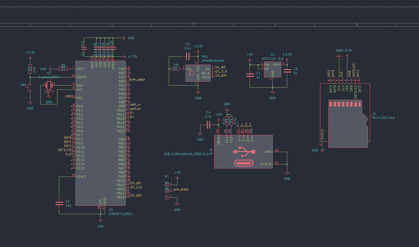Select resistor R5 on the SEL pin
The width and height of the screenshot is (419, 247).
pyautogui.click(x=175, y=69)
